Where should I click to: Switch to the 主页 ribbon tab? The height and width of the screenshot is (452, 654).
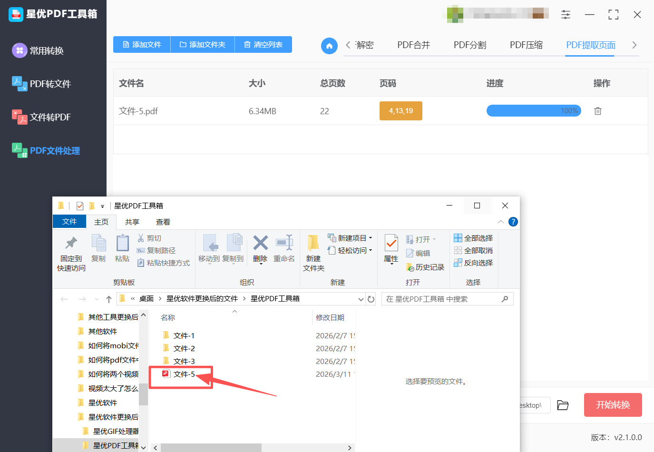click(101, 222)
